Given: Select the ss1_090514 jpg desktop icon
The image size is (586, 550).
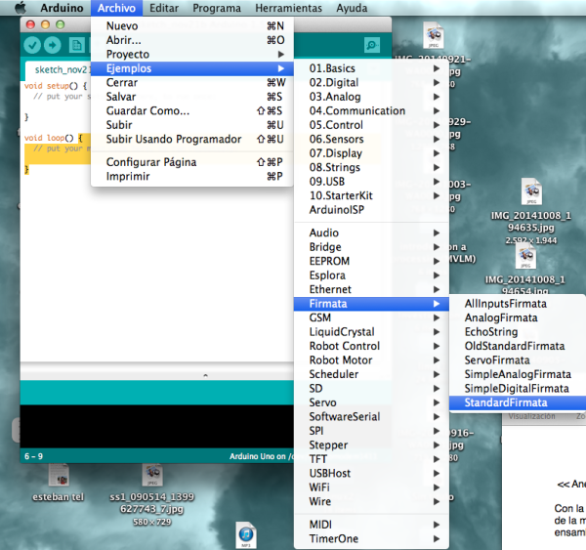Looking at the screenshot, I should 152,477.
